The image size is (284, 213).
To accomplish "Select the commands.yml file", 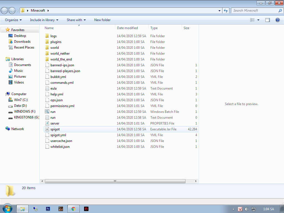I will click(121, 82).
